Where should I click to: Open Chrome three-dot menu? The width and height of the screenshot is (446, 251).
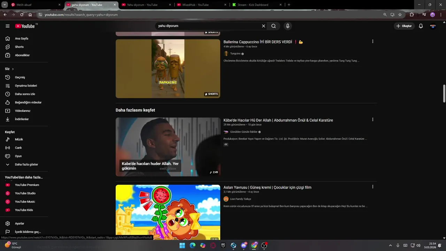coord(440,15)
